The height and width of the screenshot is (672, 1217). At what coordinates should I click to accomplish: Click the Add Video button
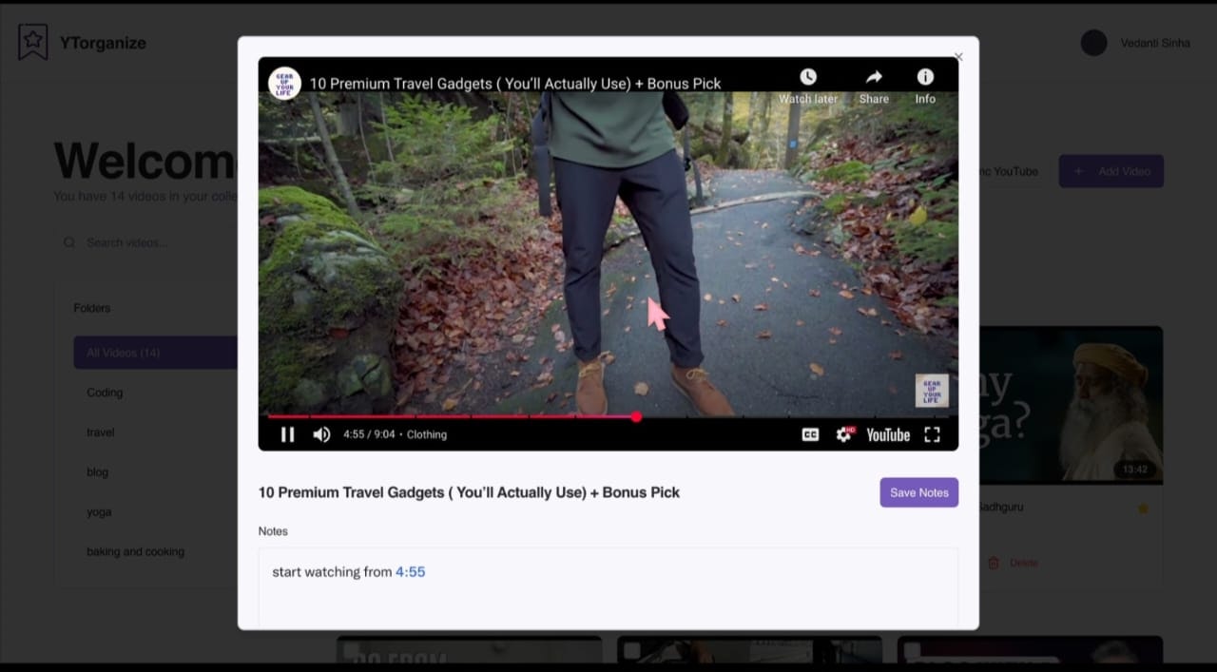1111,171
